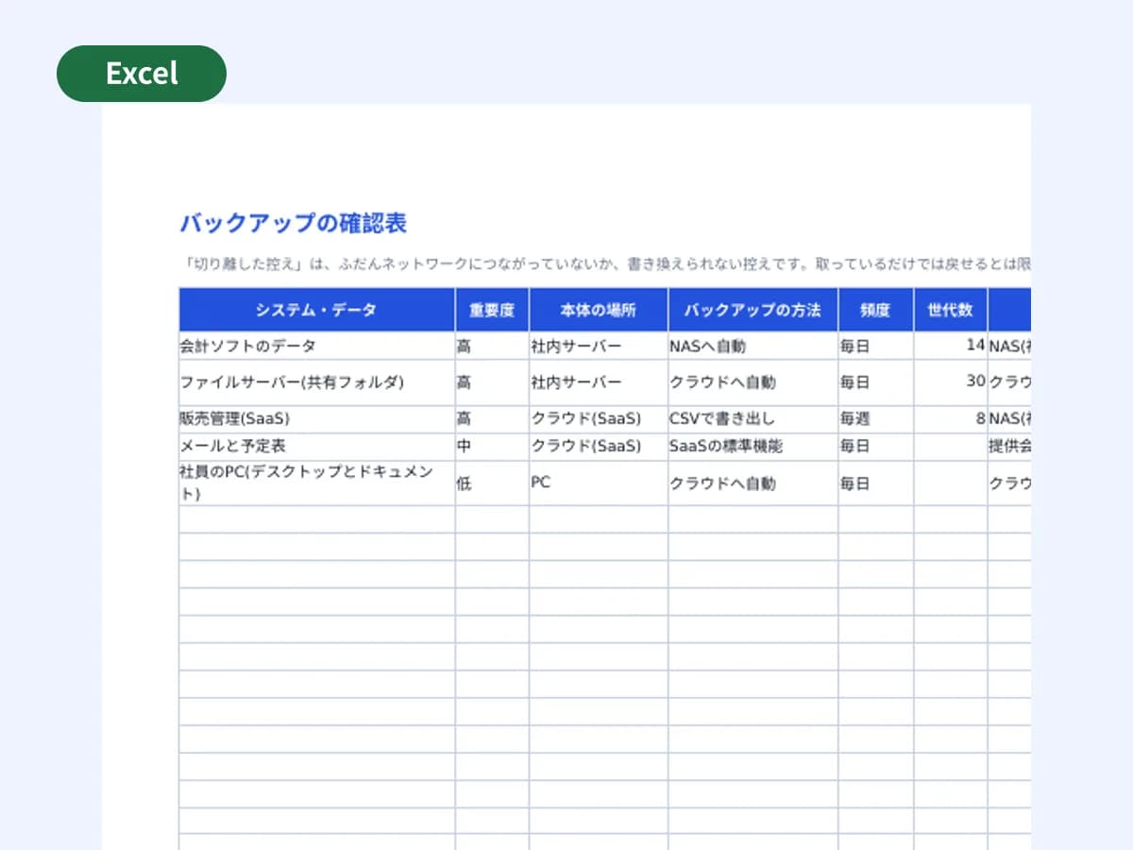The width and height of the screenshot is (1133, 850).
Task: Select 高 in the 販売管理(SaaS) row
Action: point(492,419)
